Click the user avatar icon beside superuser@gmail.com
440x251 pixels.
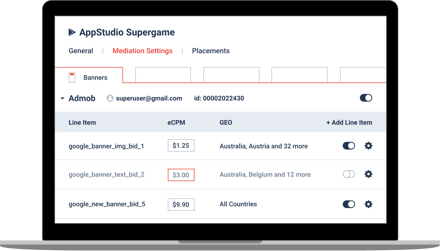110,98
